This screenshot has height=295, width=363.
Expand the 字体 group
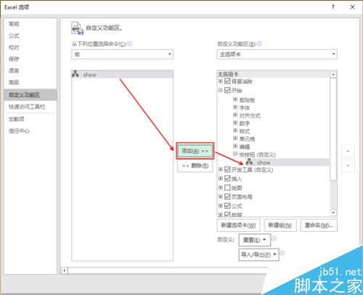point(235,107)
